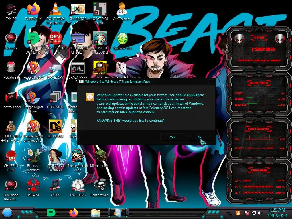
Task: Open the Recycle Bin
Action: click(x=11, y=70)
